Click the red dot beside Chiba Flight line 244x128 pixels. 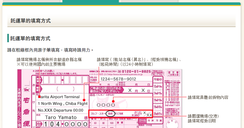pyautogui.click(x=84, y=100)
